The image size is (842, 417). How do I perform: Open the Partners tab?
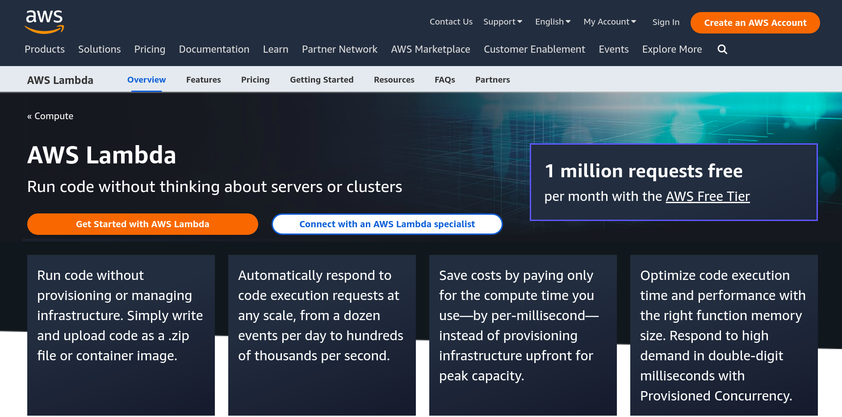point(492,79)
